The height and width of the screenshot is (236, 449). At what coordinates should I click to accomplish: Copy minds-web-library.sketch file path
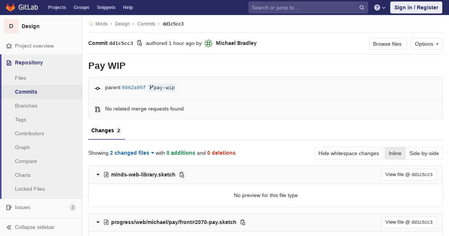click(x=182, y=175)
